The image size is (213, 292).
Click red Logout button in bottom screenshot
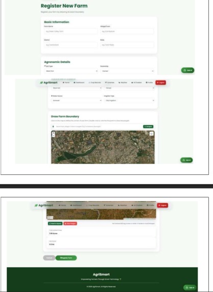(162, 205)
